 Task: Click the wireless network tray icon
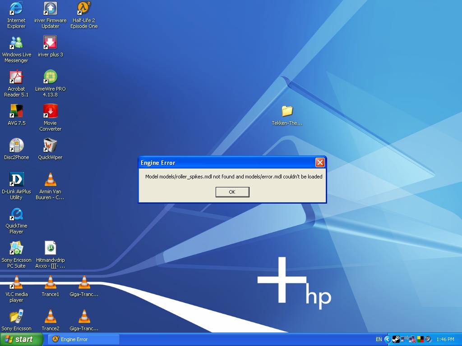coord(404,339)
